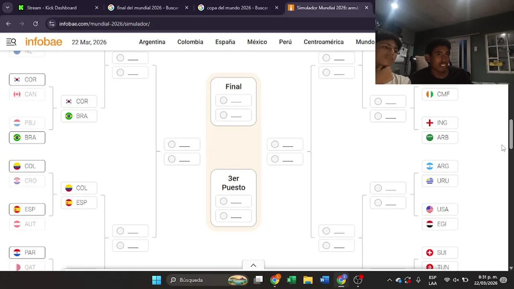Switch to final del mundial 2026 tab

(148, 8)
